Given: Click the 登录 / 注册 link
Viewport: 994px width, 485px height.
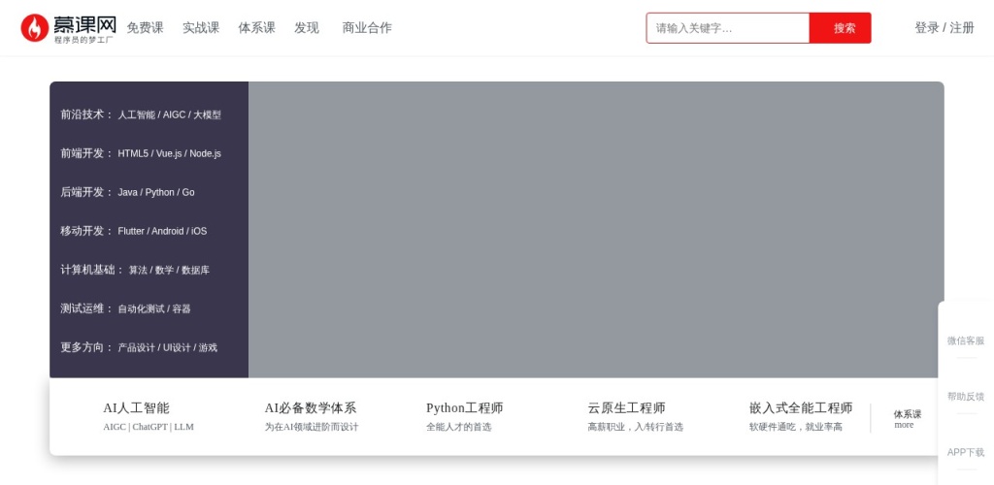Looking at the screenshot, I should pos(944,28).
